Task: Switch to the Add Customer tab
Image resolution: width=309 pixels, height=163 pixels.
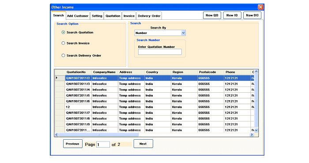Action: click(78, 16)
